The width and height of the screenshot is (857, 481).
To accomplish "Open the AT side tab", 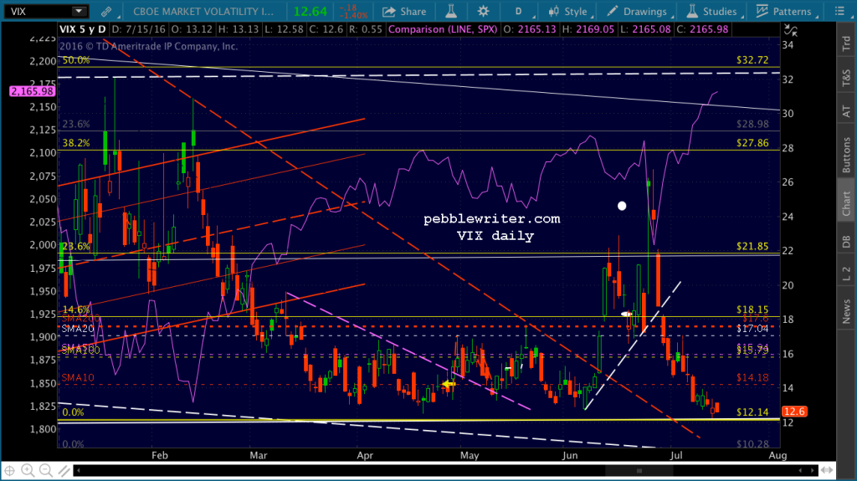I will point(846,111).
